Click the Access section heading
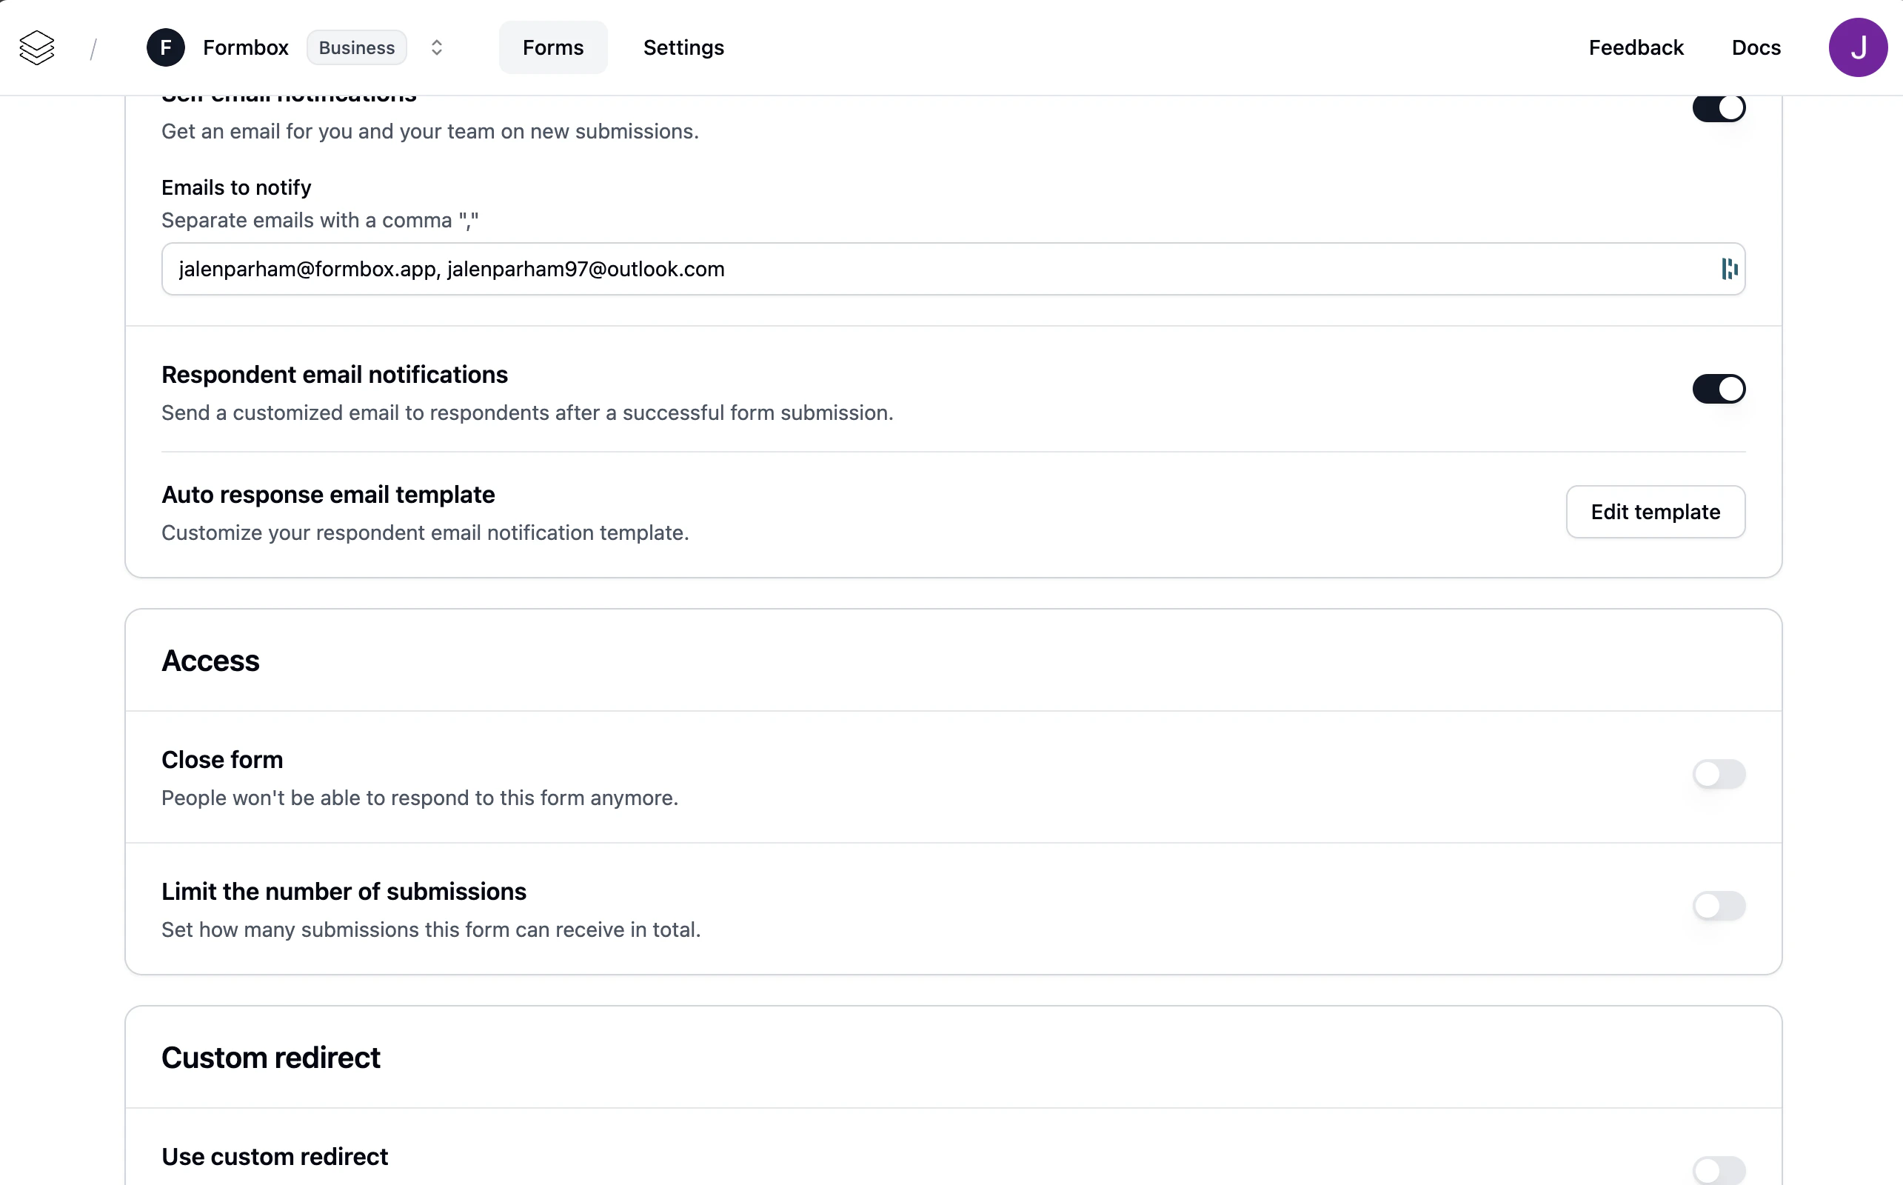Viewport: 1903px width, 1185px height. pyautogui.click(x=210, y=661)
